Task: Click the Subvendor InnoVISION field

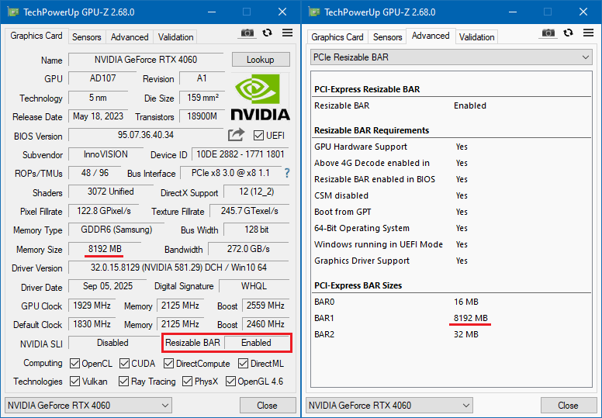Action: click(106, 154)
